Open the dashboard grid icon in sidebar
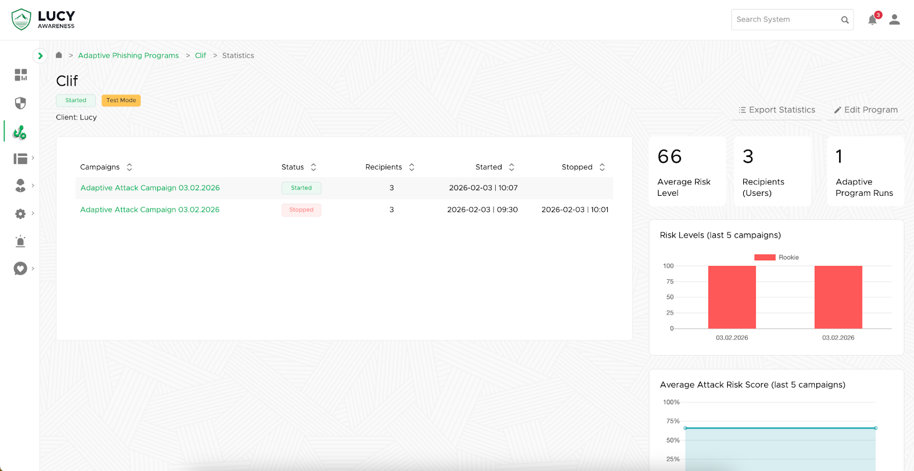This screenshot has width=914, height=471. (21, 75)
